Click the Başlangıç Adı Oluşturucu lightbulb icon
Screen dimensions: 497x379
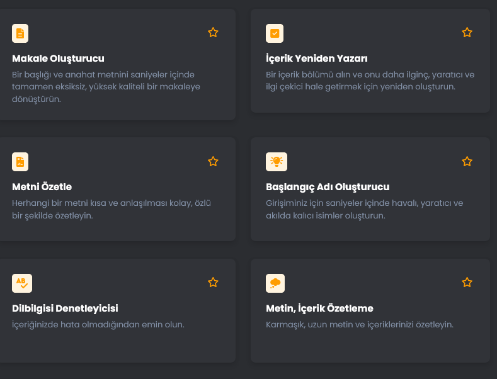(x=277, y=162)
